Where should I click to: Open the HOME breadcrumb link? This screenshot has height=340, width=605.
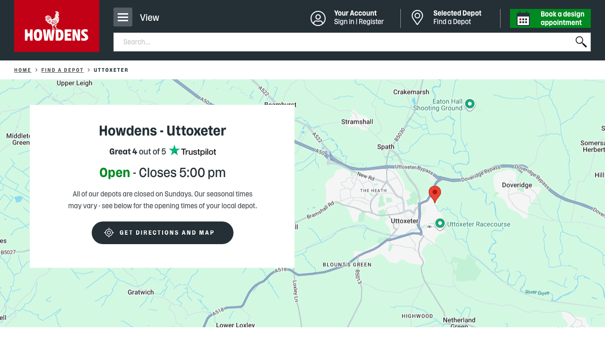tap(22, 70)
